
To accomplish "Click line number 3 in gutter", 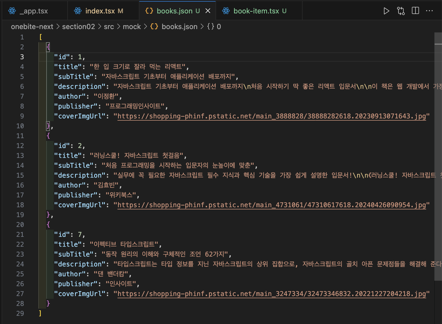I will (22, 57).
